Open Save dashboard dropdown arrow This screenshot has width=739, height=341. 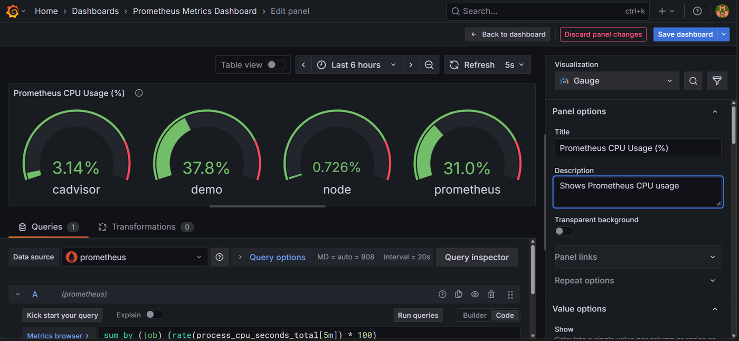coord(723,34)
